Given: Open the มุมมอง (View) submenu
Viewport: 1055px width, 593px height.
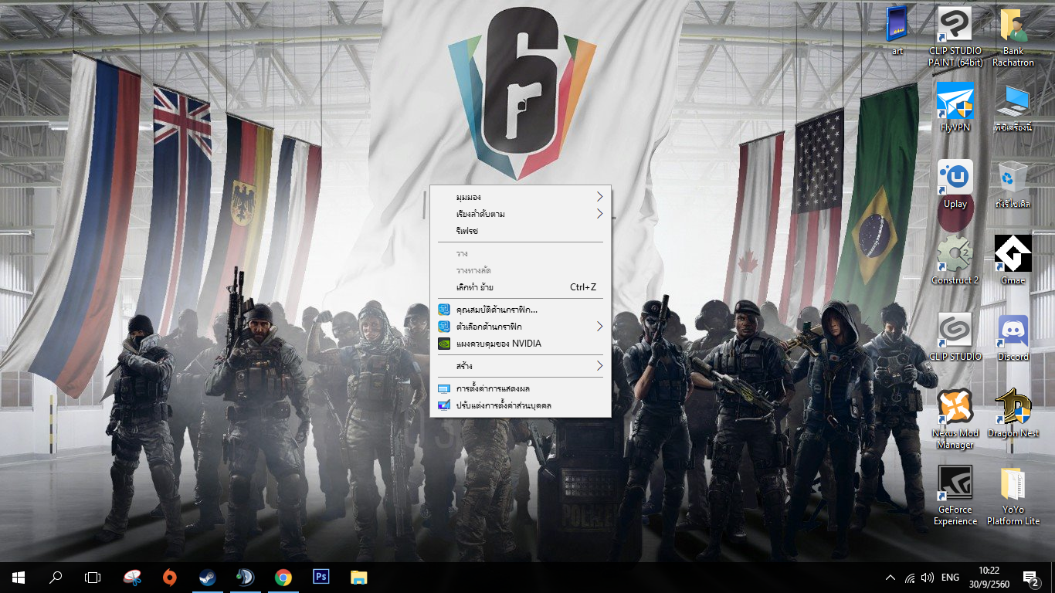Looking at the screenshot, I should pos(520,197).
